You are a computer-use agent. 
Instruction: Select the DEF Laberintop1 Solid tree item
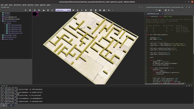coord(15,31)
